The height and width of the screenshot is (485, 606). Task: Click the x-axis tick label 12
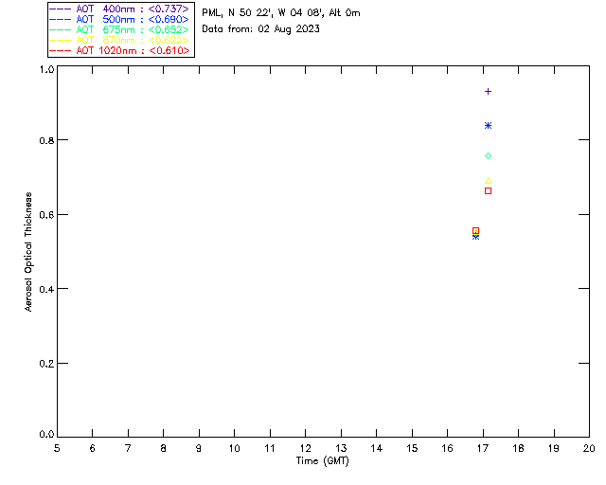305,448
